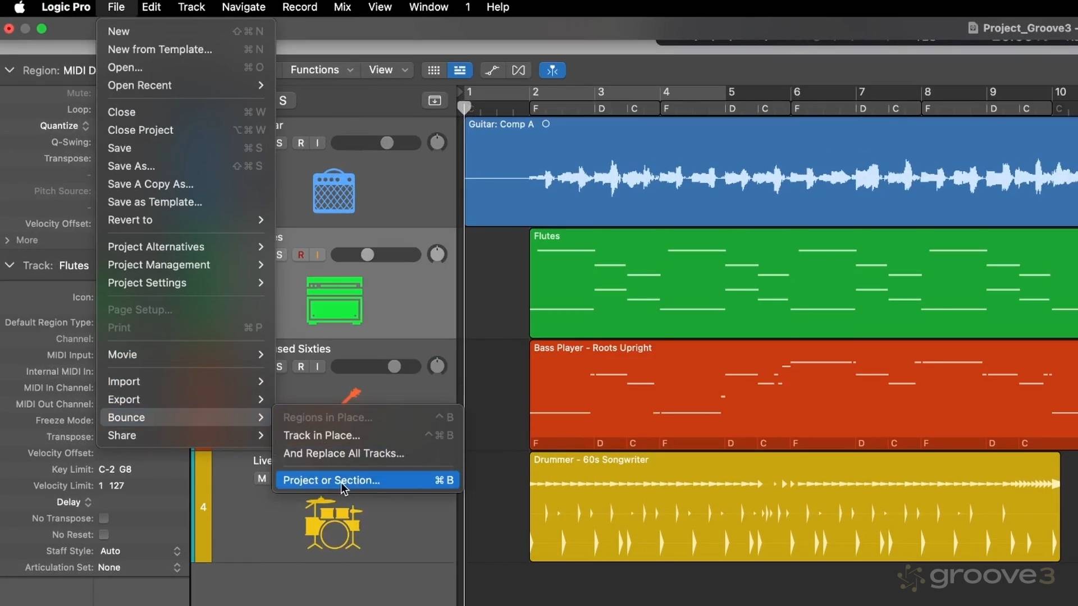The width and height of the screenshot is (1078, 606).
Task: Toggle Input monitoring on Flutes track
Action: pyautogui.click(x=318, y=255)
